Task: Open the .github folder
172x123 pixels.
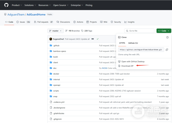Action: [56, 45]
